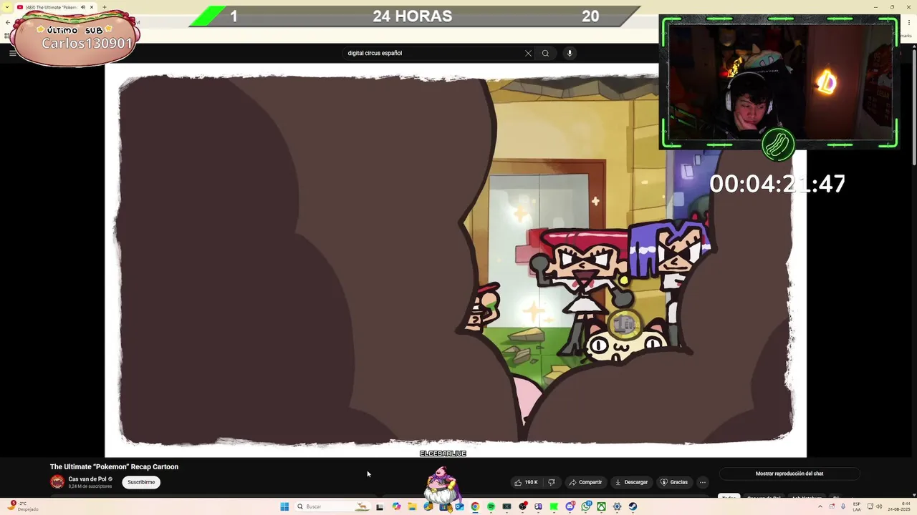The width and height of the screenshot is (917, 515).
Task: Open the Cas van de Pol channel avatar
Action: coord(57,482)
